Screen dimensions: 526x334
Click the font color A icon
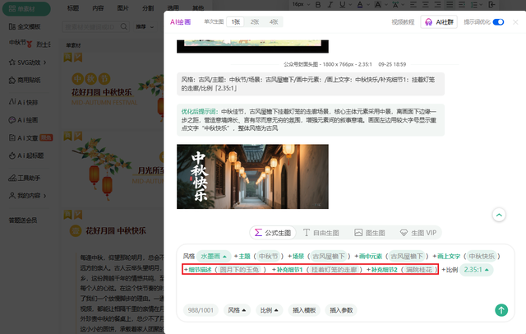[x=360, y=5]
